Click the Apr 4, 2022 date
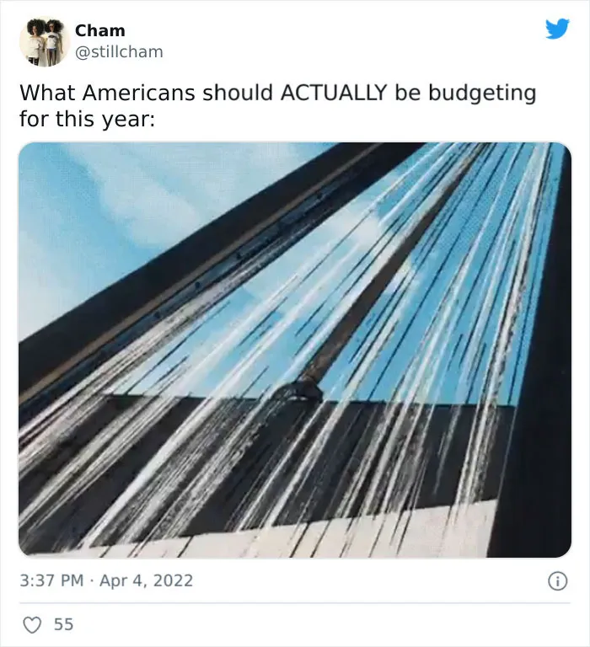590x647 pixels. tap(146, 580)
